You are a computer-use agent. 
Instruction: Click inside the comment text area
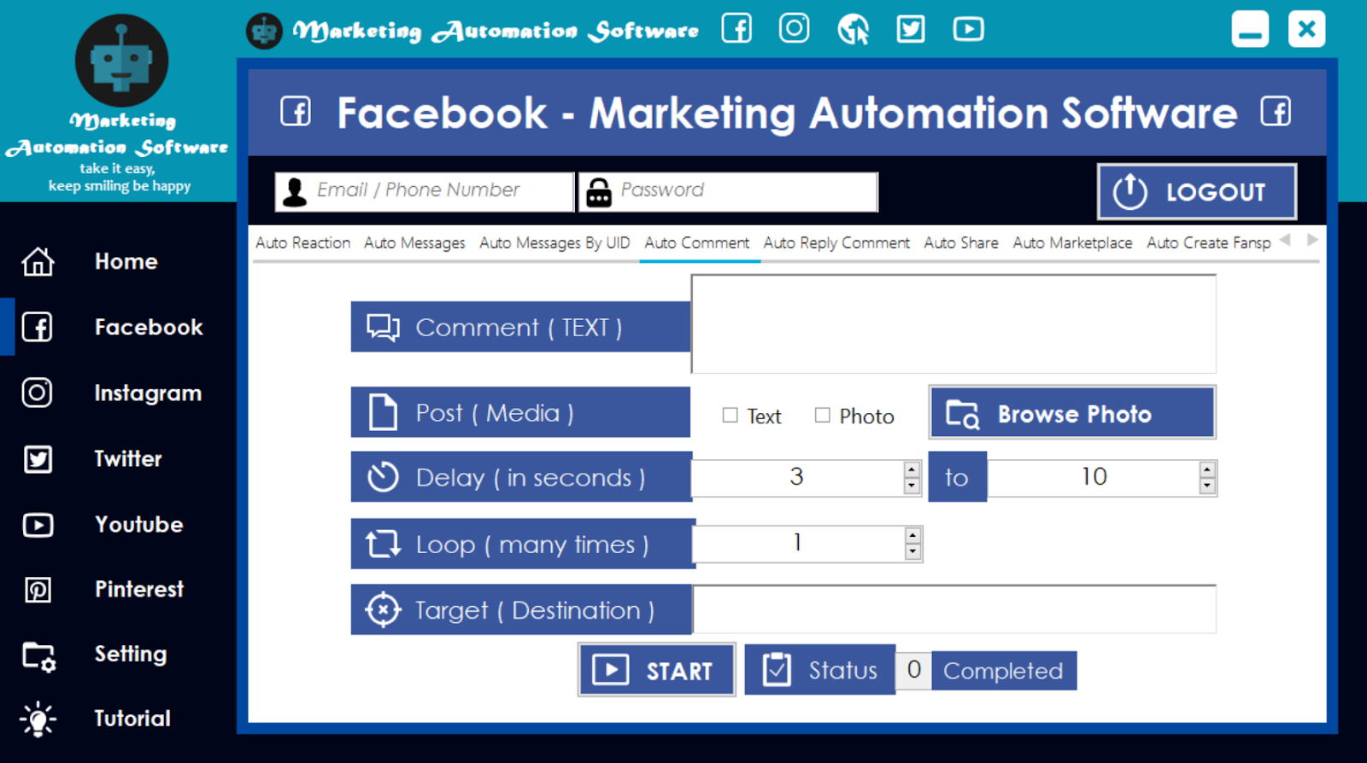953,324
